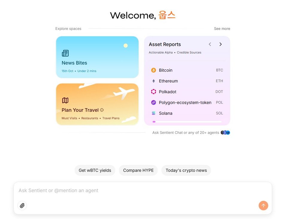288x219 pixels.
Task: Click the SOL ticker label
Action: [219, 113]
